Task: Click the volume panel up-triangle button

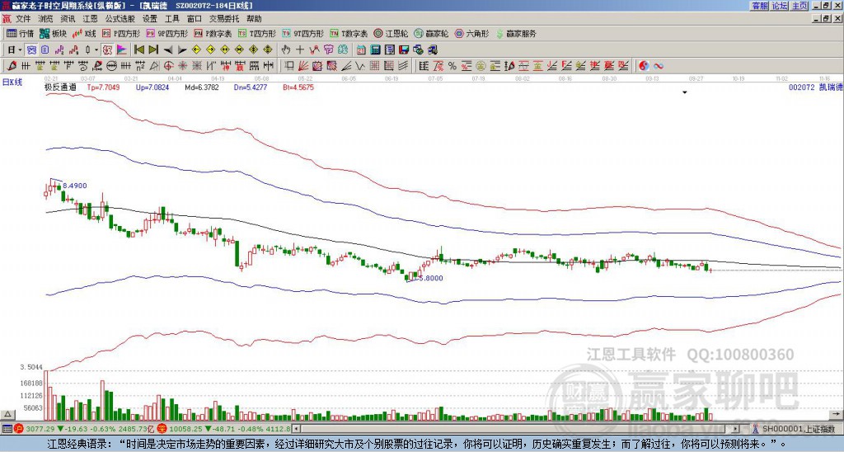Action: click(7, 414)
